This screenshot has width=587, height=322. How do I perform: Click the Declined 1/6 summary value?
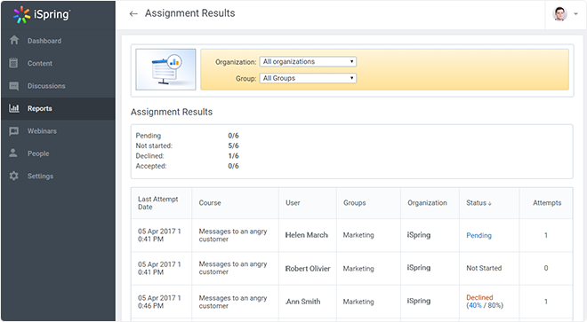point(233,156)
